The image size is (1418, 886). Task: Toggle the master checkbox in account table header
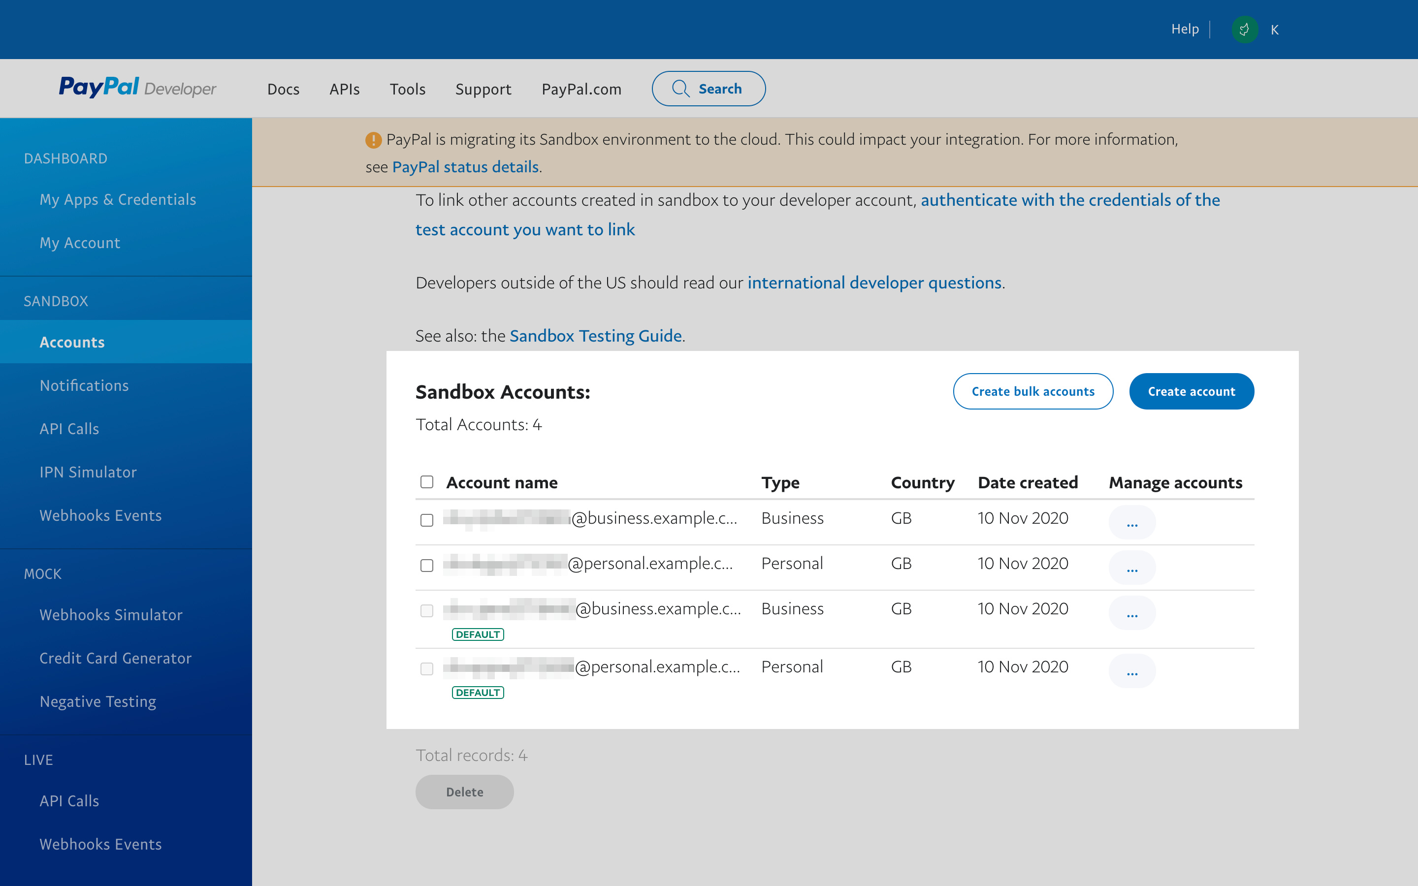(427, 482)
